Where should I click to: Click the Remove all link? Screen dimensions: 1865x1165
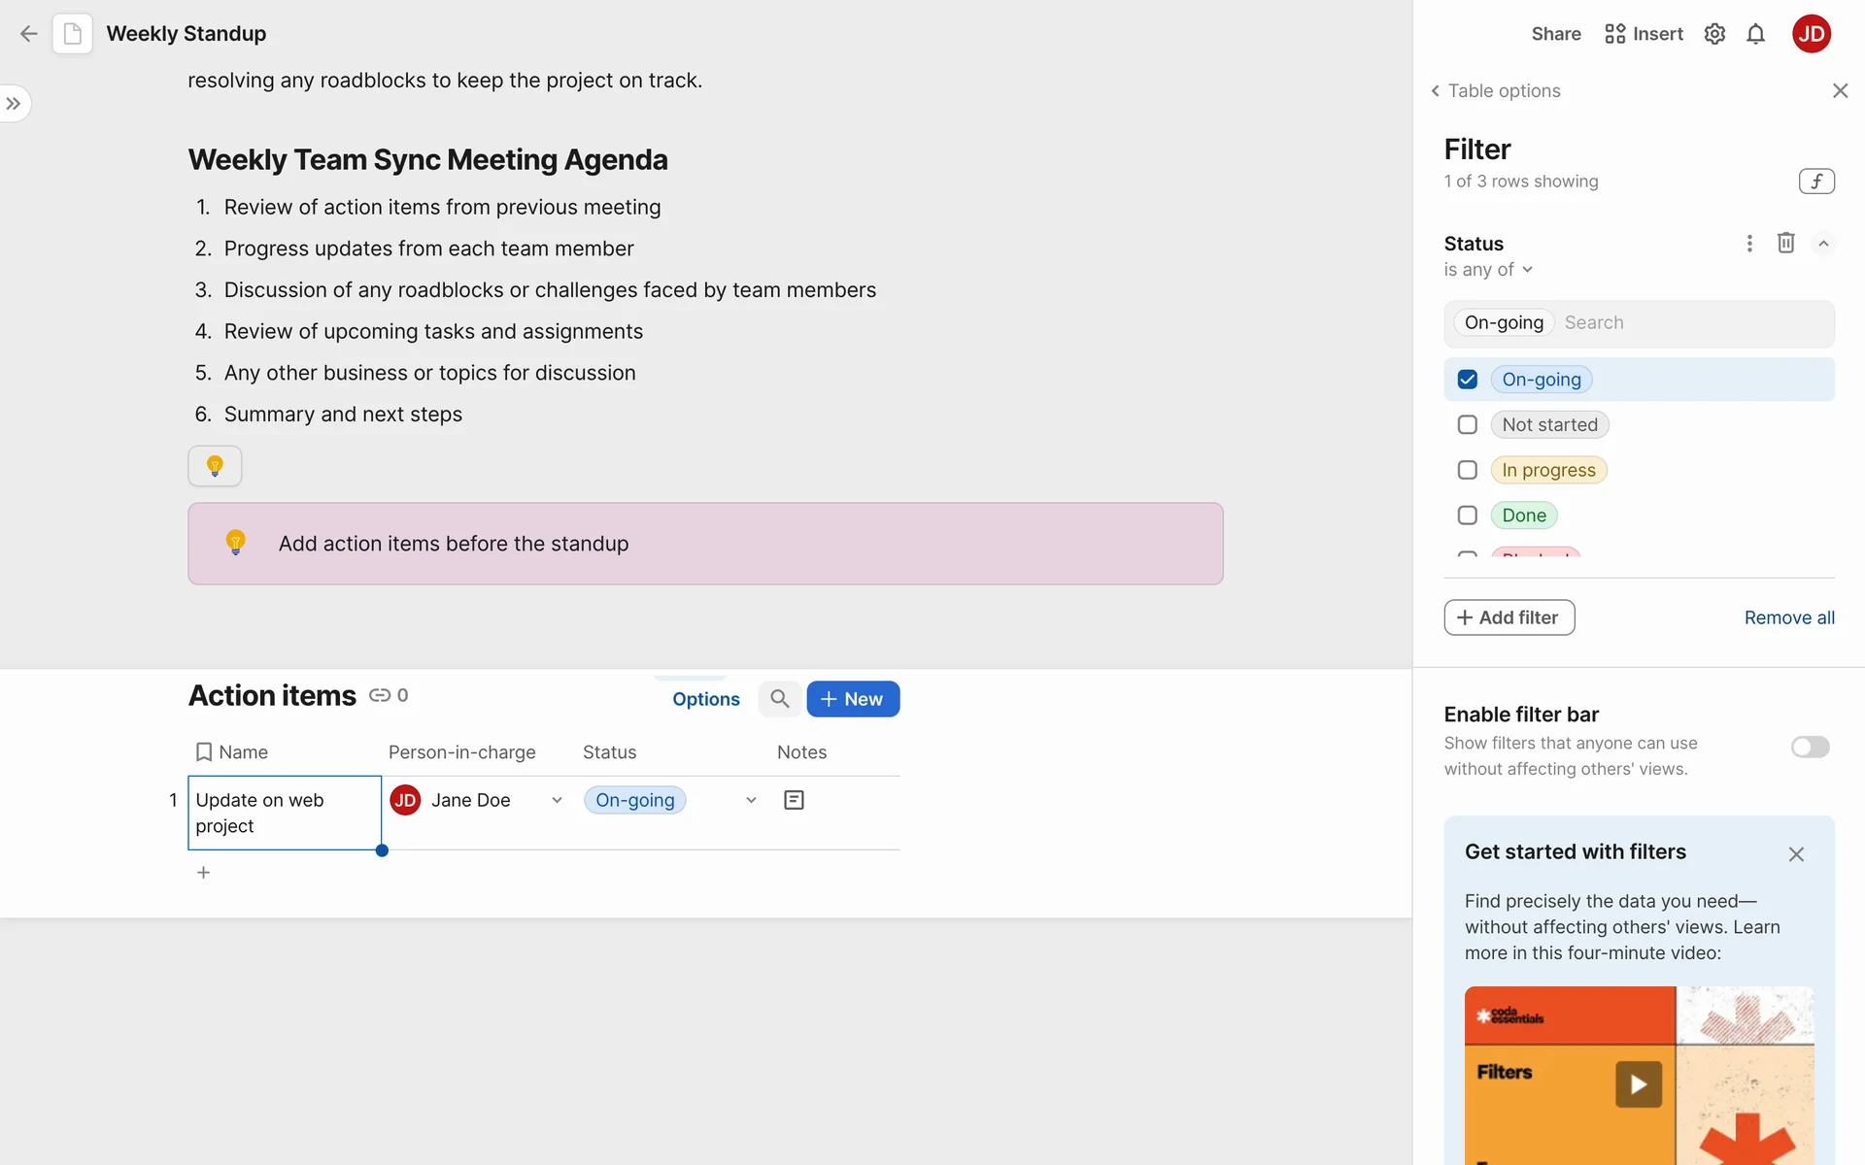[1788, 617]
